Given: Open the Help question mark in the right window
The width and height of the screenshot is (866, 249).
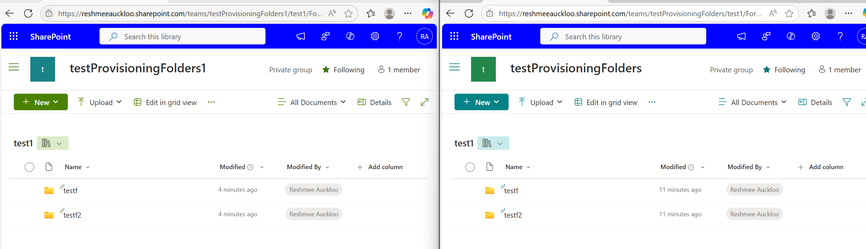Looking at the screenshot, I should [840, 36].
